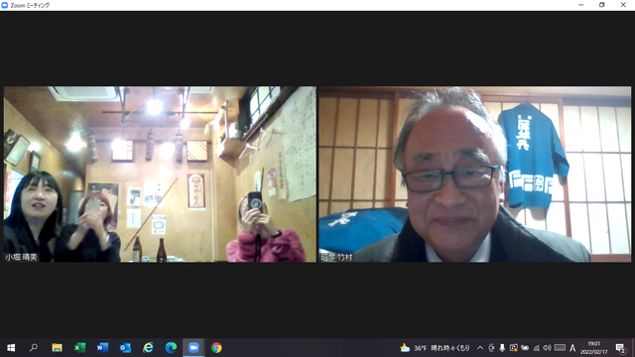Select the Zoom taskbar icon
This screenshot has width=635, height=357.
point(193,348)
